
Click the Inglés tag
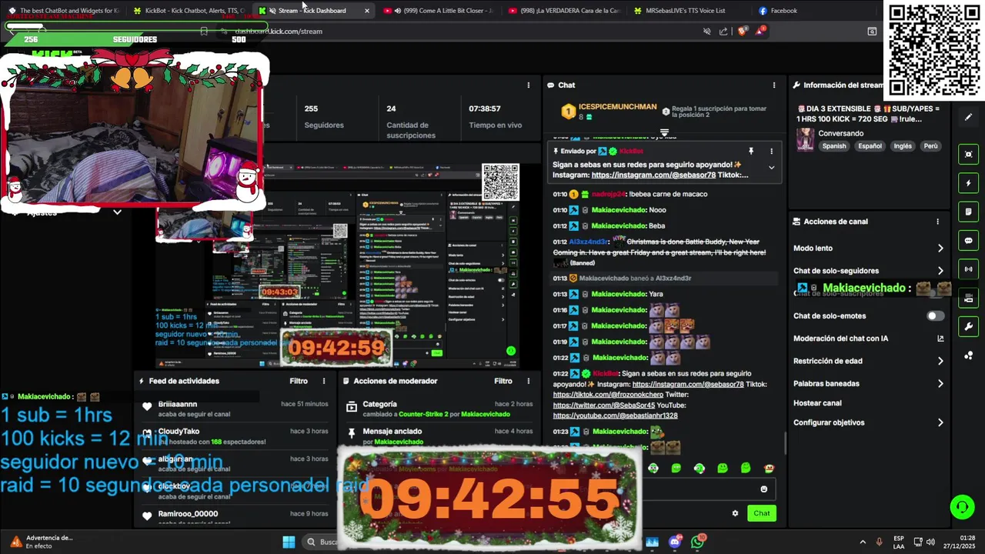point(902,146)
